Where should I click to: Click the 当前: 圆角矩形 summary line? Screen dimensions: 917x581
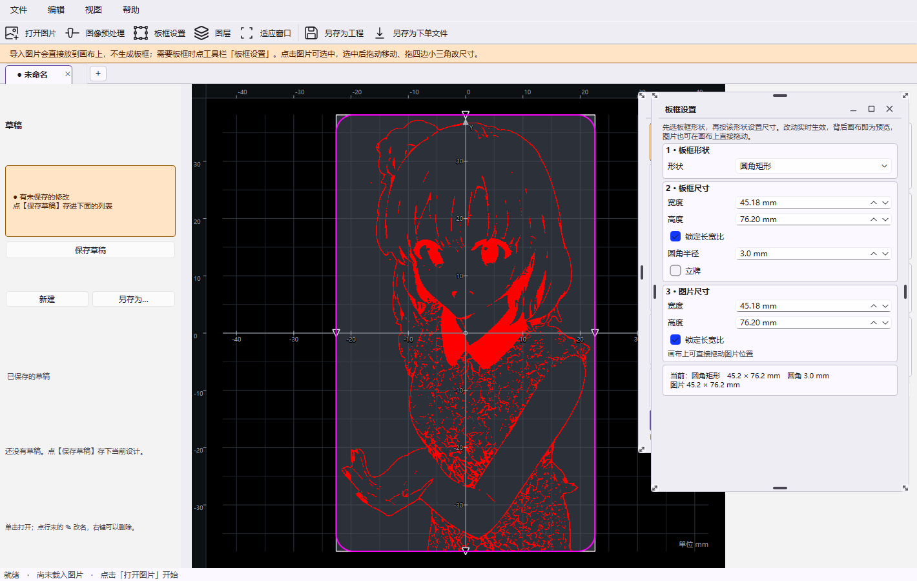[749, 376]
